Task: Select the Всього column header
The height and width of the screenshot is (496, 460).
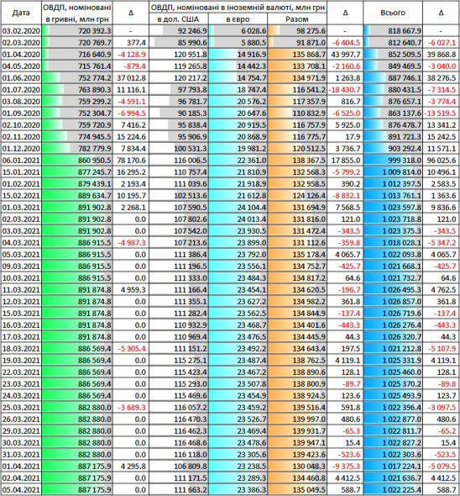Action: 393,13
